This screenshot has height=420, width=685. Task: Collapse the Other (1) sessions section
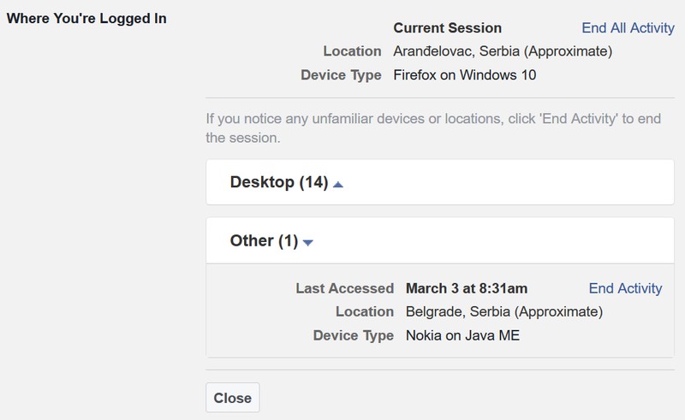264,241
